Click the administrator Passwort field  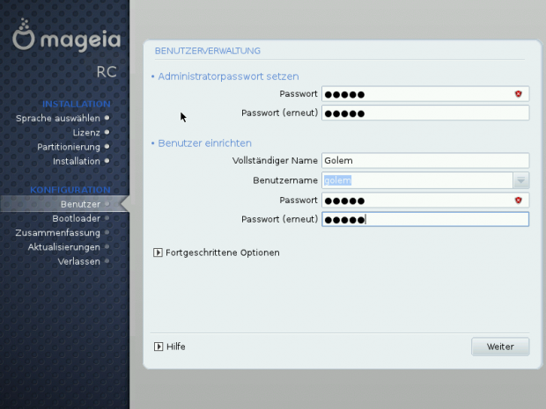point(417,94)
